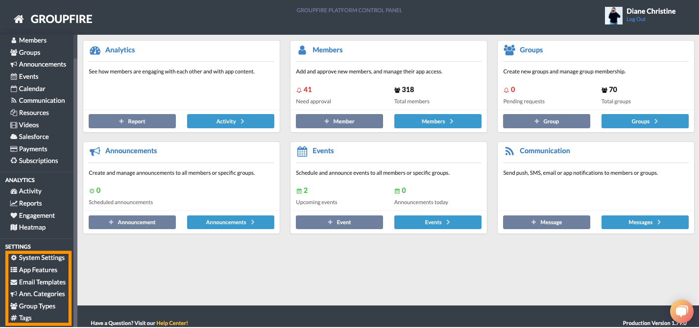Click the blue Announcements button

pos(231,222)
